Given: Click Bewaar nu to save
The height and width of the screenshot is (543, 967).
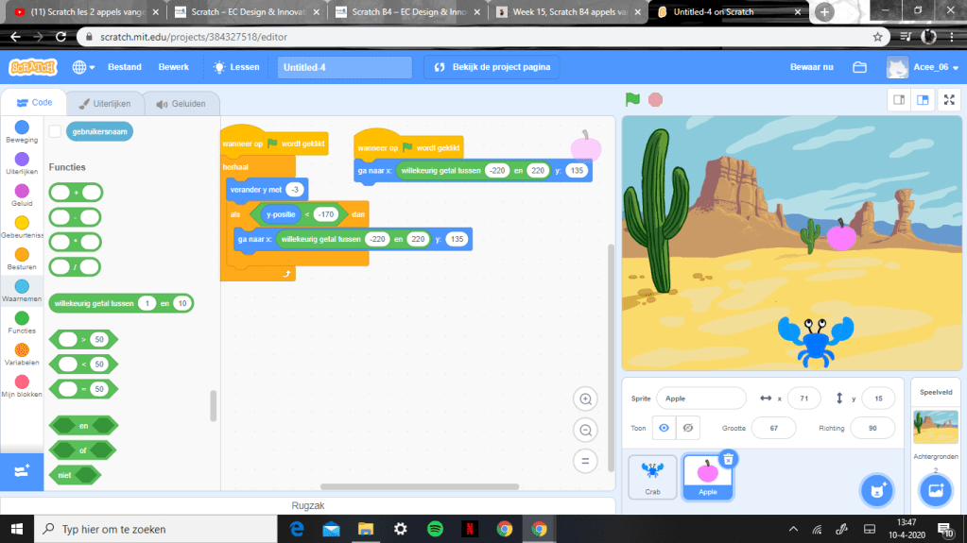Looking at the screenshot, I should tap(811, 67).
